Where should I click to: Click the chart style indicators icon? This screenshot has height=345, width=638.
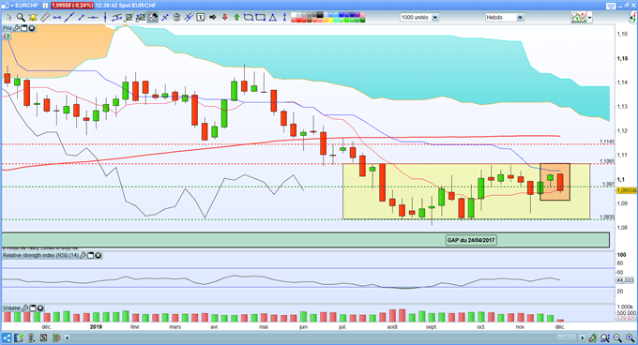[579, 17]
